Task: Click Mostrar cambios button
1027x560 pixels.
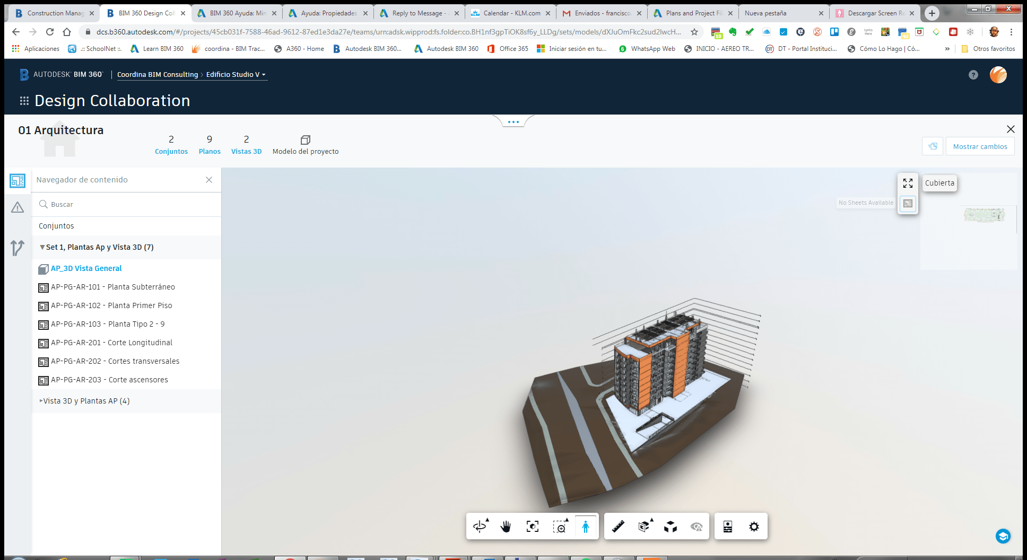Action: point(979,146)
